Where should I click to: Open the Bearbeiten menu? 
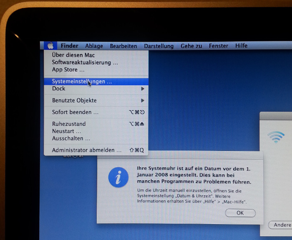[x=123, y=46]
